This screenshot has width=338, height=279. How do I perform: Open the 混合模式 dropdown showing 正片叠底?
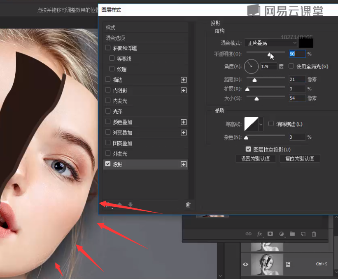click(x=270, y=43)
